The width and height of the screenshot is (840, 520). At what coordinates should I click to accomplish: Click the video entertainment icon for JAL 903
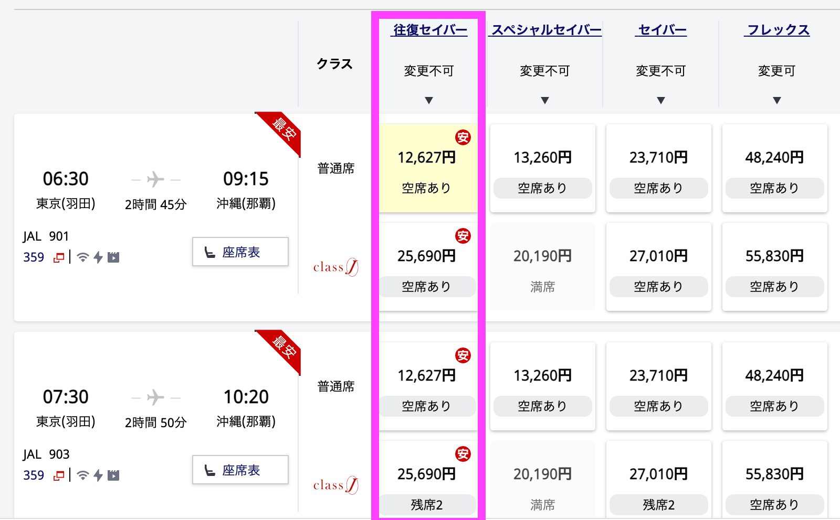(x=113, y=475)
